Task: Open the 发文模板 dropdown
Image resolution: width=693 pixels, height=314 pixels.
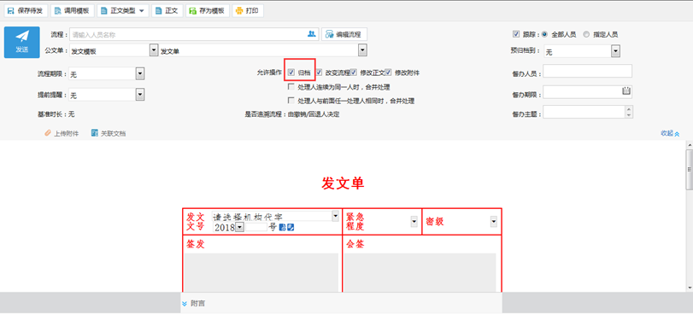Action: pyautogui.click(x=154, y=51)
